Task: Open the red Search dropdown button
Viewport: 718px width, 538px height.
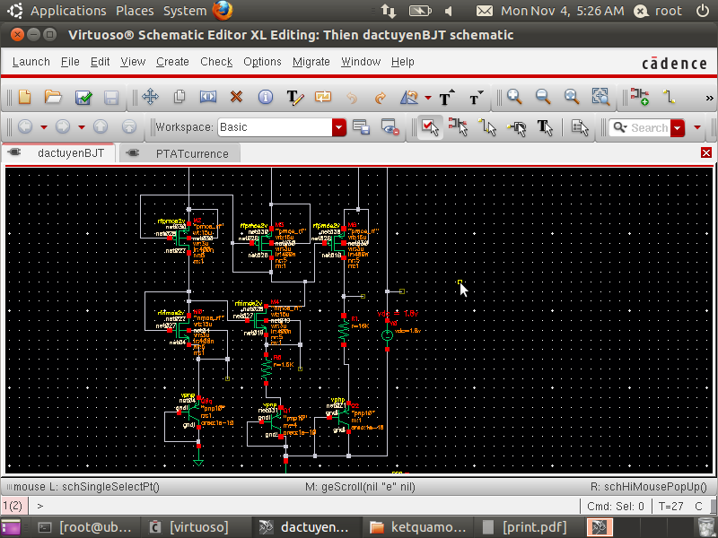Action: 678,127
